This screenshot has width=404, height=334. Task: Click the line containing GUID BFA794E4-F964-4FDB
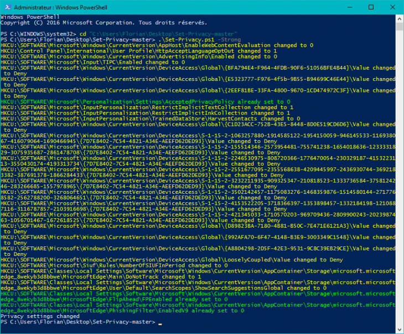198,71
